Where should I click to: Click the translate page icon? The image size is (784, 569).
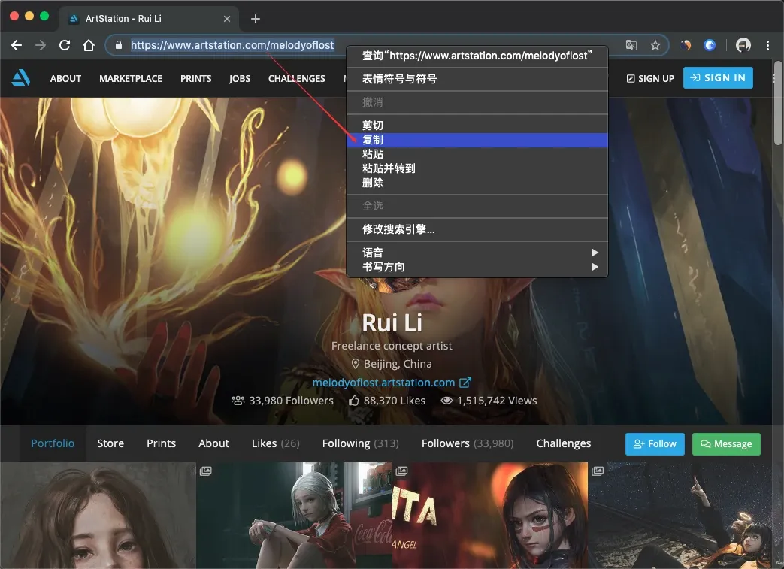click(x=631, y=46)
